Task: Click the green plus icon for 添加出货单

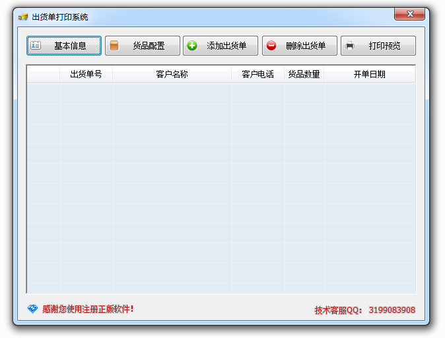Action: tap(192, 46)
